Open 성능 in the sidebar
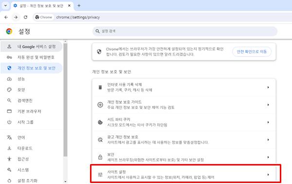Image resolution: width=292 pixels, height=184 pixels. click(x=32, y=79)
